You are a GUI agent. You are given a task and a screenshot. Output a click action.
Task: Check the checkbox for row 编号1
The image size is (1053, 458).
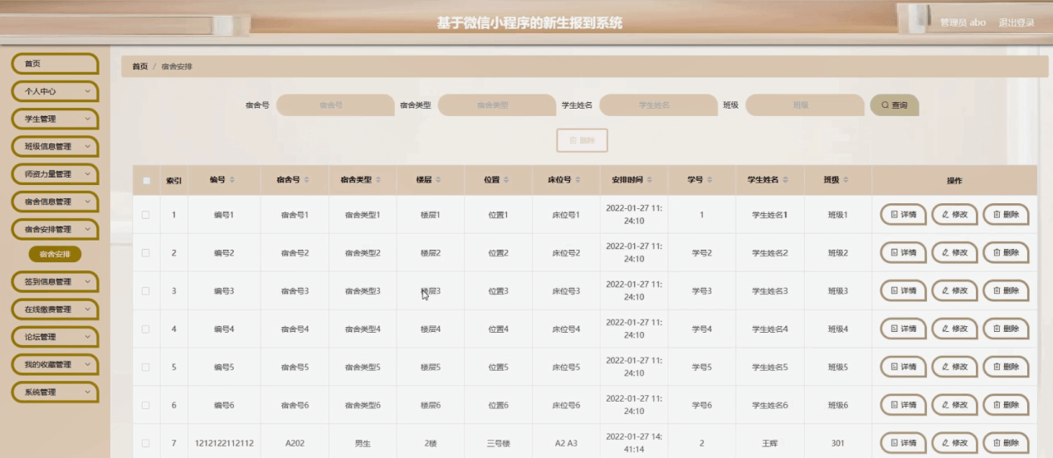pos(145,215)
